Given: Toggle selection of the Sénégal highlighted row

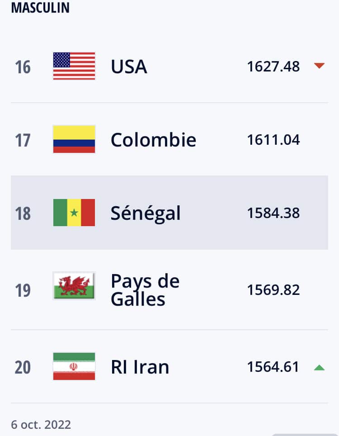Looking at the screenshot, I should coord(169,212).
